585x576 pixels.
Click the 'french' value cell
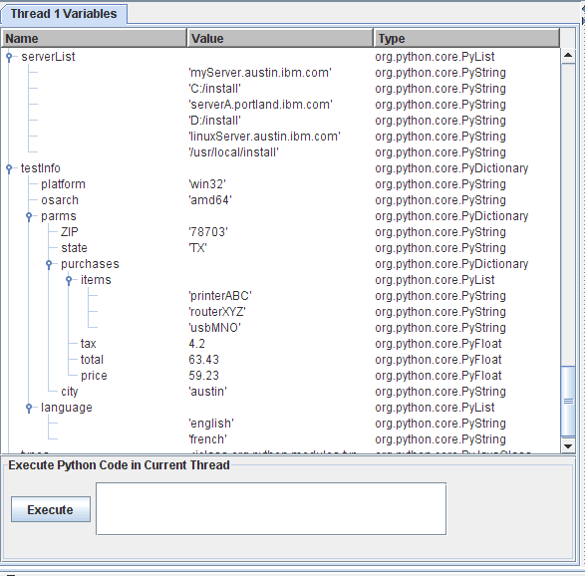point(208,439)
